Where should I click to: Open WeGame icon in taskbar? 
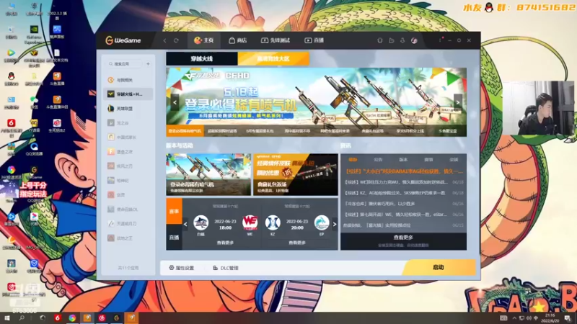pyautogui.click(x=117, y=318)
